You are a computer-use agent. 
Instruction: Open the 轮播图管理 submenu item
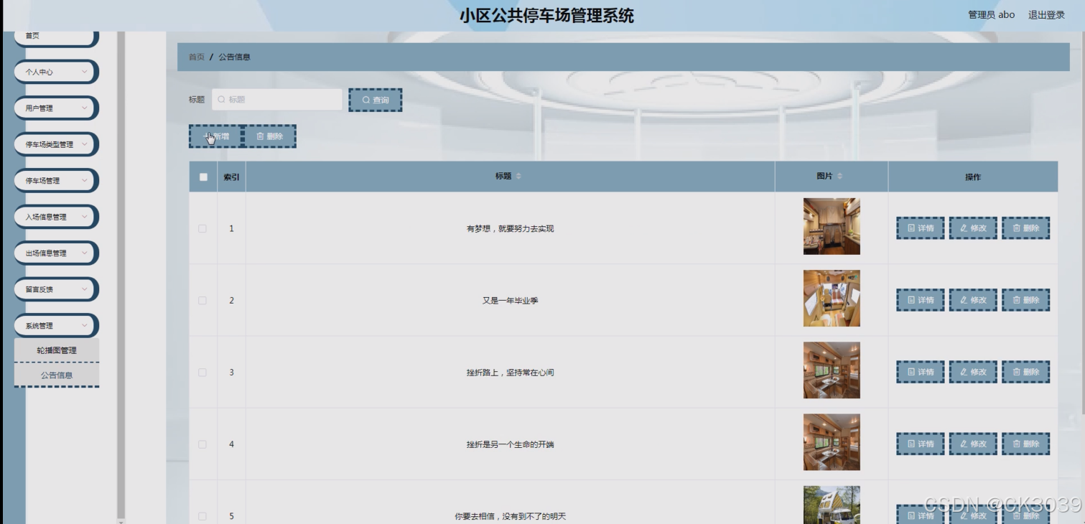coord(57,350)
